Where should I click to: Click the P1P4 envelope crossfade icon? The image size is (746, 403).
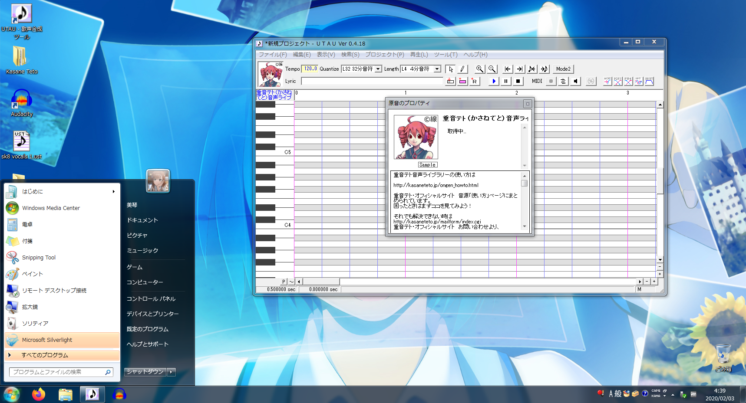click(x=628, y=81)
